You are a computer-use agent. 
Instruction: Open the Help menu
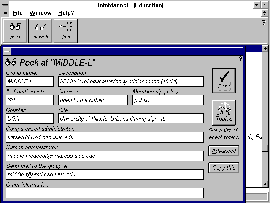(66, 13)
